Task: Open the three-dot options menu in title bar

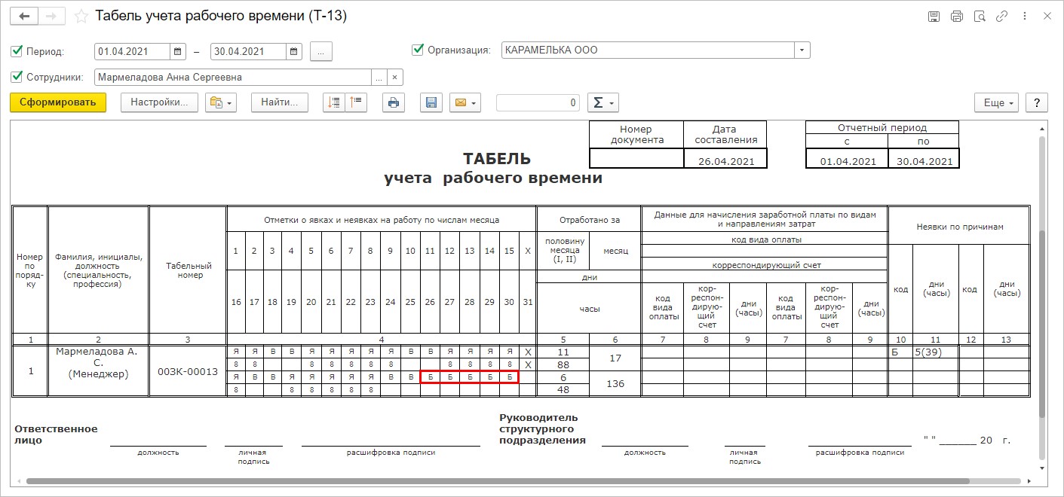Action: tap(1024, 16)
